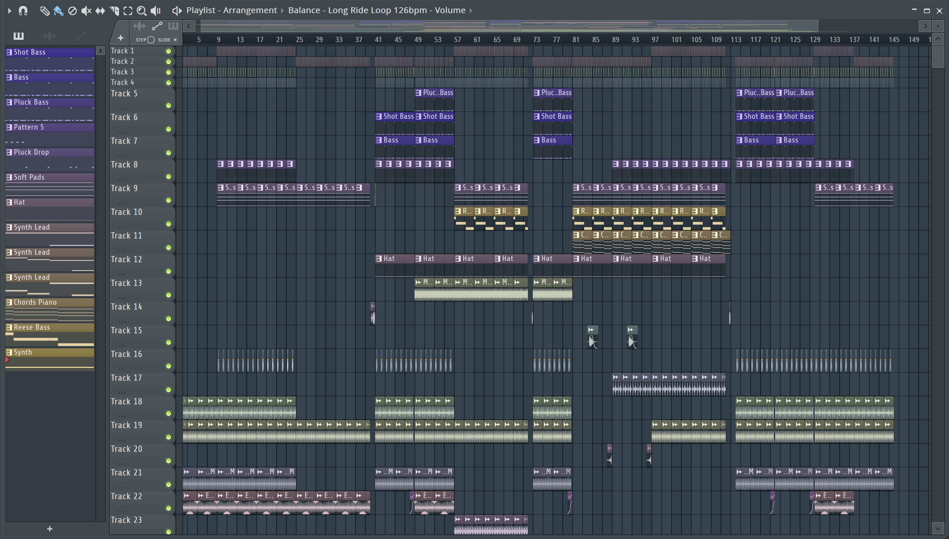The width and height of the screenshot is (949, 539).
Task: Select the Playback speaker tool
Action: point(156,11)
